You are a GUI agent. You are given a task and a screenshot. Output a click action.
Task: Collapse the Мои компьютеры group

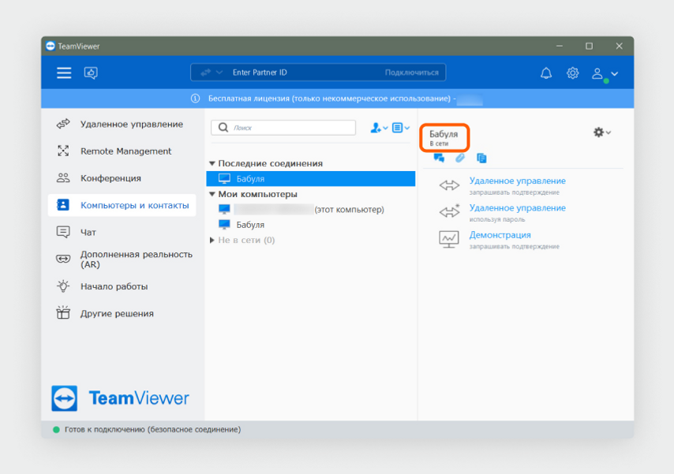click(x=212, y=194)
